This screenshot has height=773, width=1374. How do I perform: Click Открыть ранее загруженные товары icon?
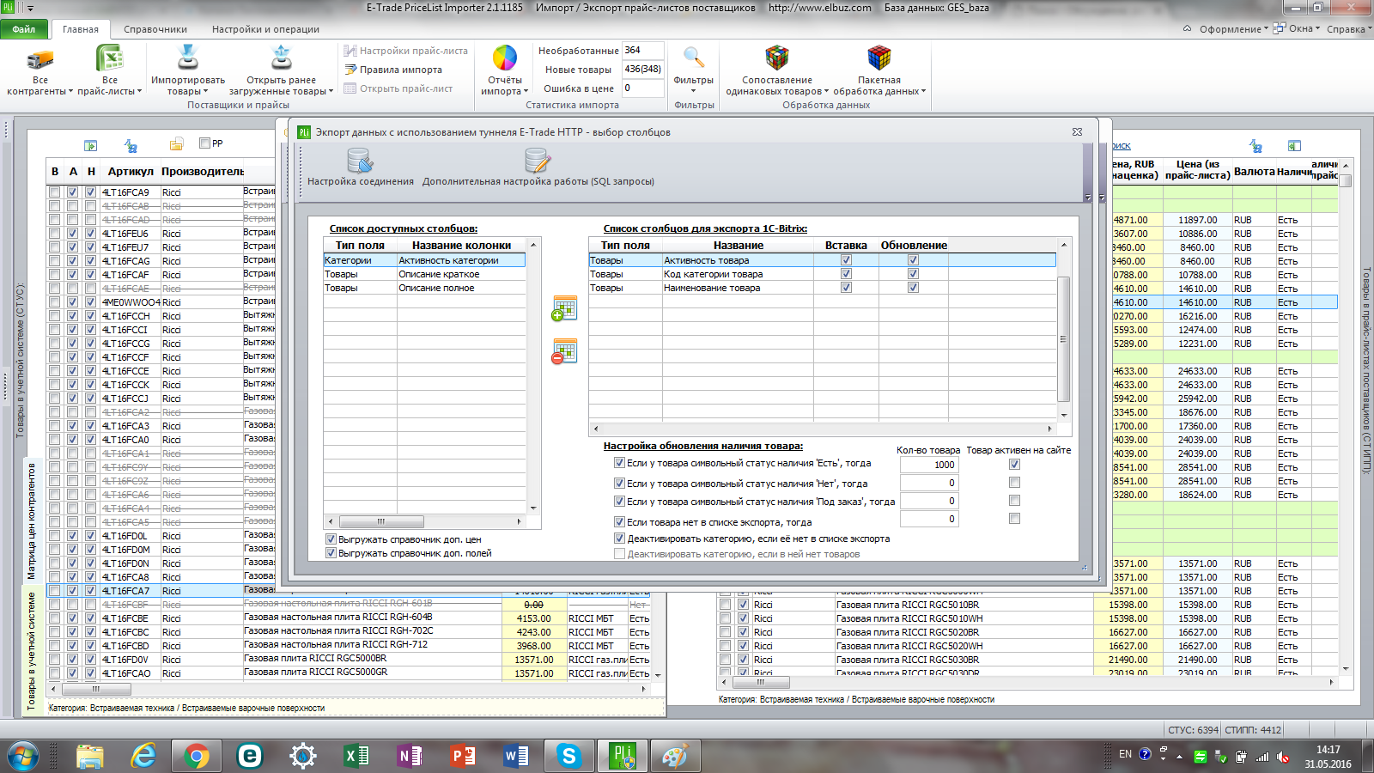click(x=281, y=58)
